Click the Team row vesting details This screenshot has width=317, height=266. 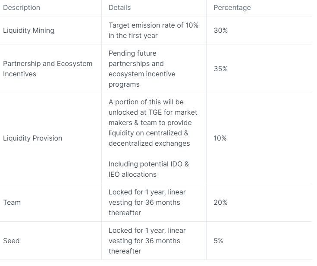147,202
